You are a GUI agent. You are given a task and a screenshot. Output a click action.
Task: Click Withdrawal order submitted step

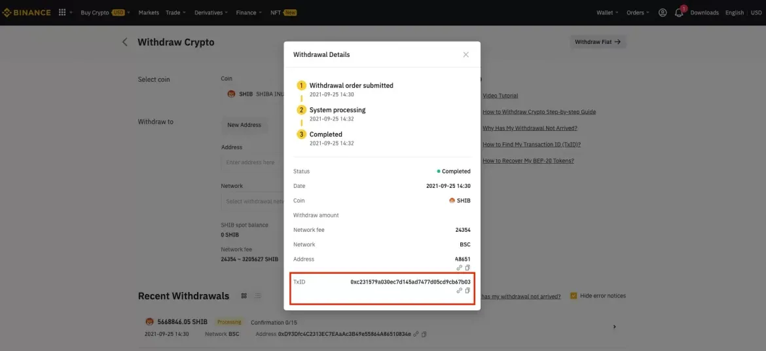(x=351, y=86)
